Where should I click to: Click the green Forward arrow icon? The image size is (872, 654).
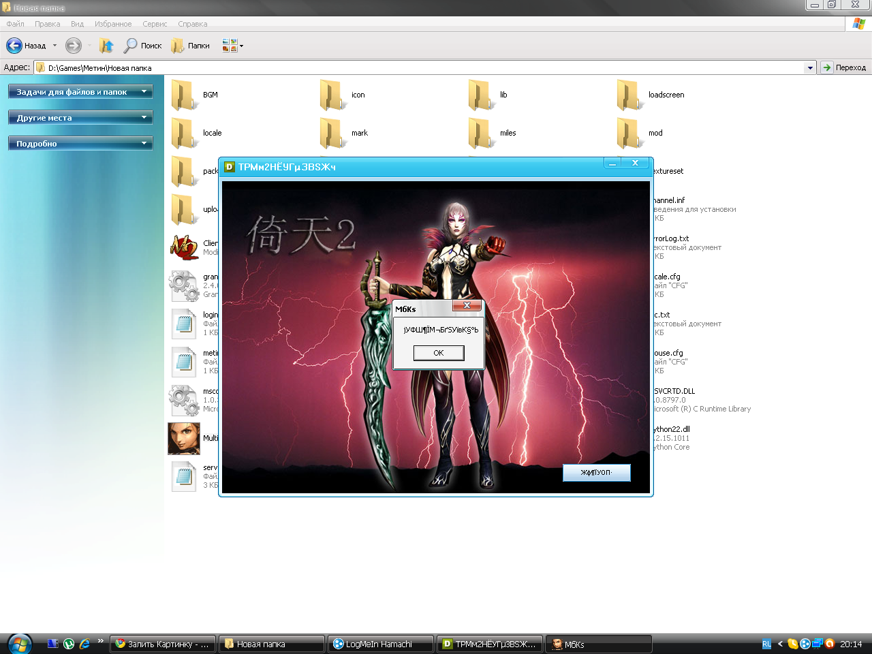click(73, 46)
